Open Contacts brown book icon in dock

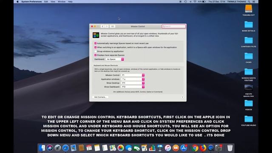[81, 148]
